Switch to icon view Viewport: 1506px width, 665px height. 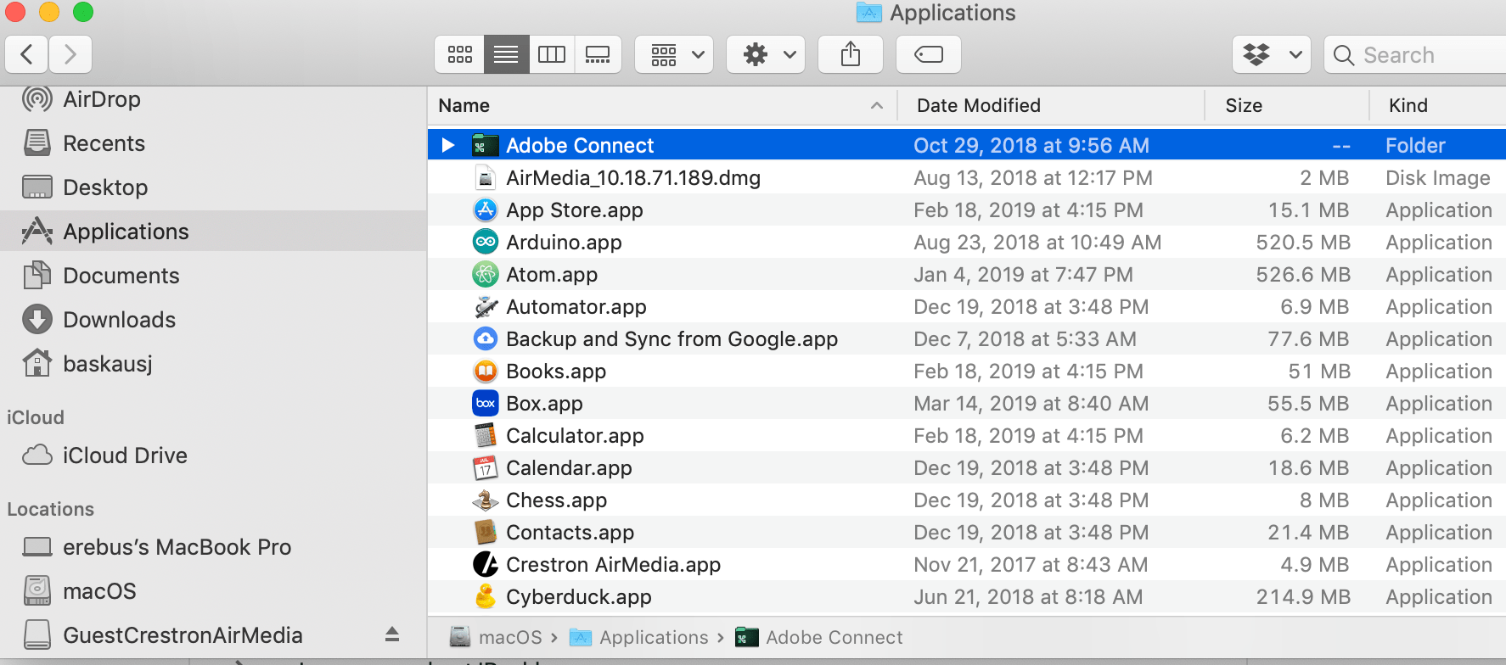459,55
